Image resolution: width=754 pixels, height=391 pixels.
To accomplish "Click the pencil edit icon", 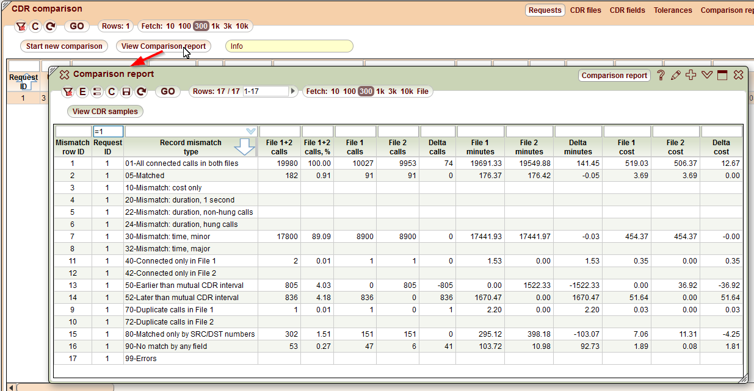I will point(676,75).
